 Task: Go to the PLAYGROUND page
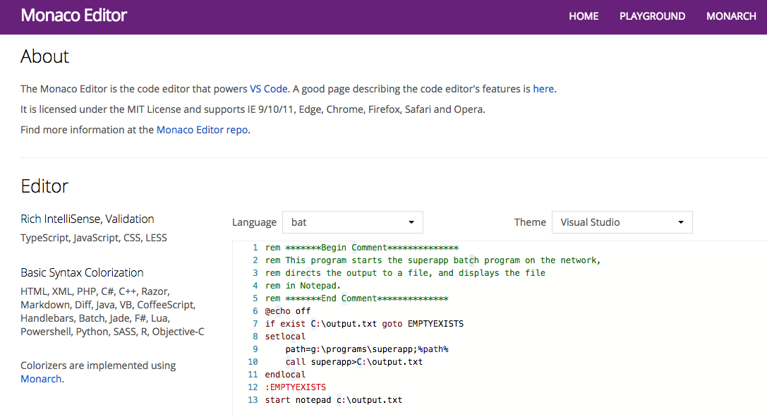[x=652, y=16]
